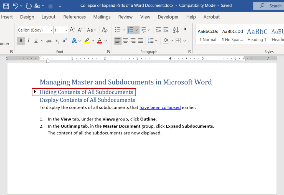Click the Sort icon in Paragraph group
This screenshot has width=284, height=195.
(x=176, y=30)
